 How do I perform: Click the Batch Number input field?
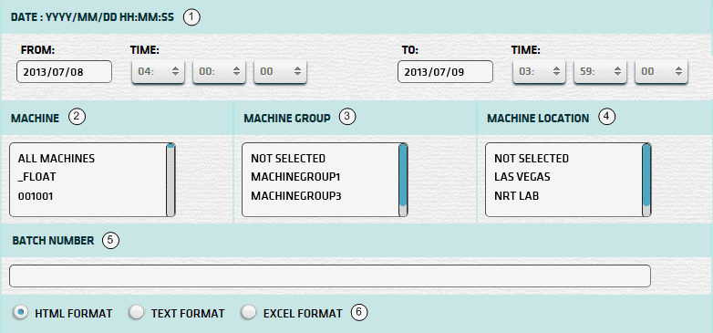(330, 276)
